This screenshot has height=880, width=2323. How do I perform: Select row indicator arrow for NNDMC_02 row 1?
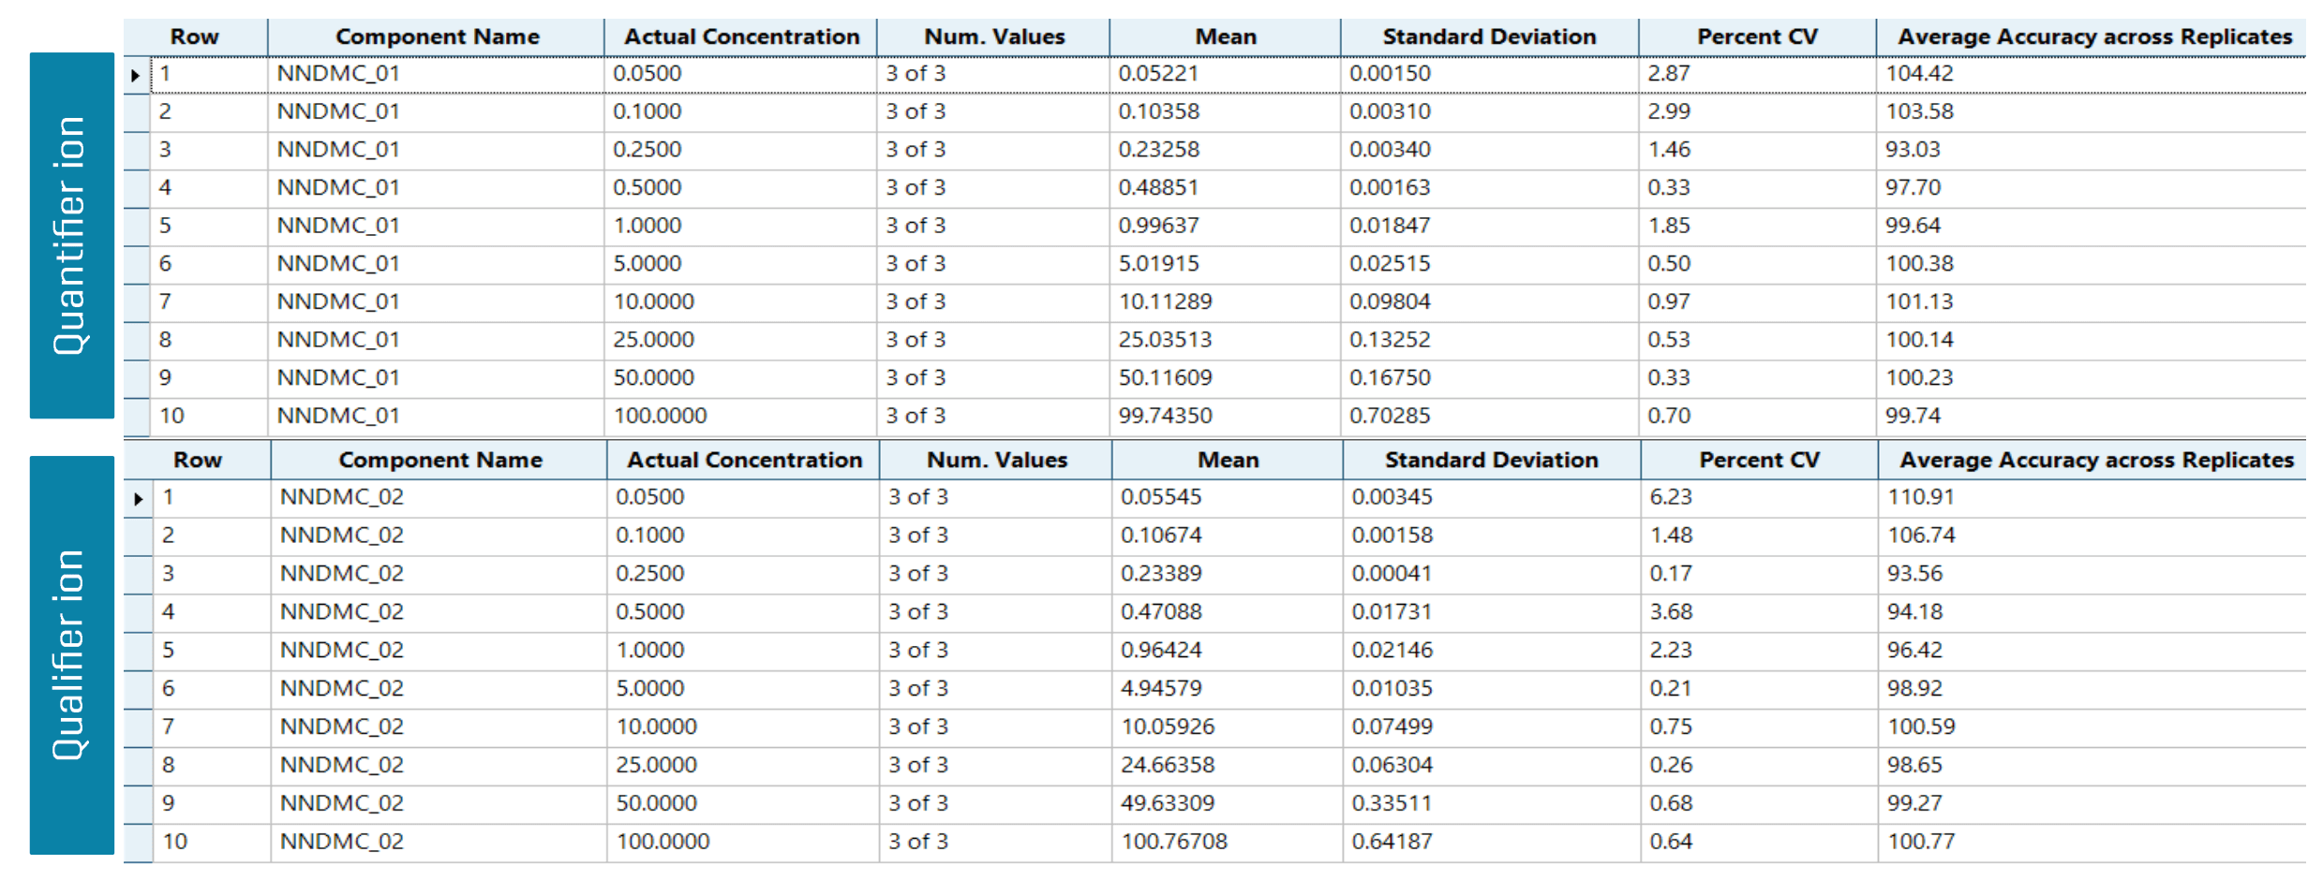(x=138, y=499)
